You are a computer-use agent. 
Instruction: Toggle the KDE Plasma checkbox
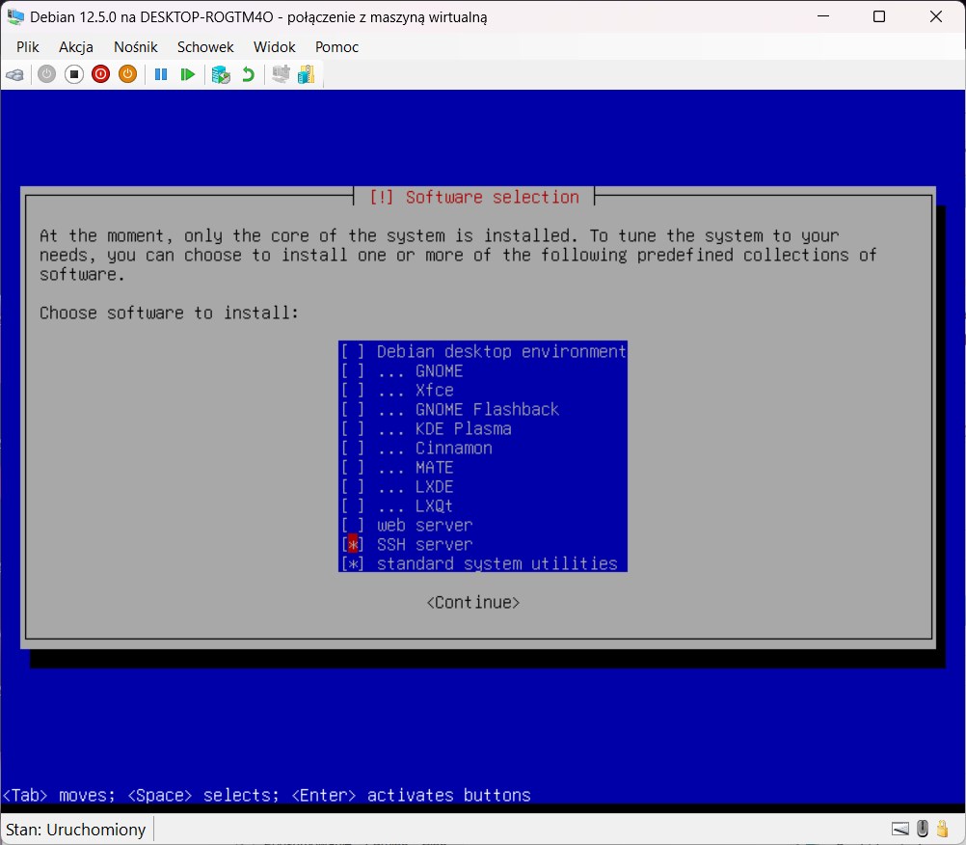353,429
